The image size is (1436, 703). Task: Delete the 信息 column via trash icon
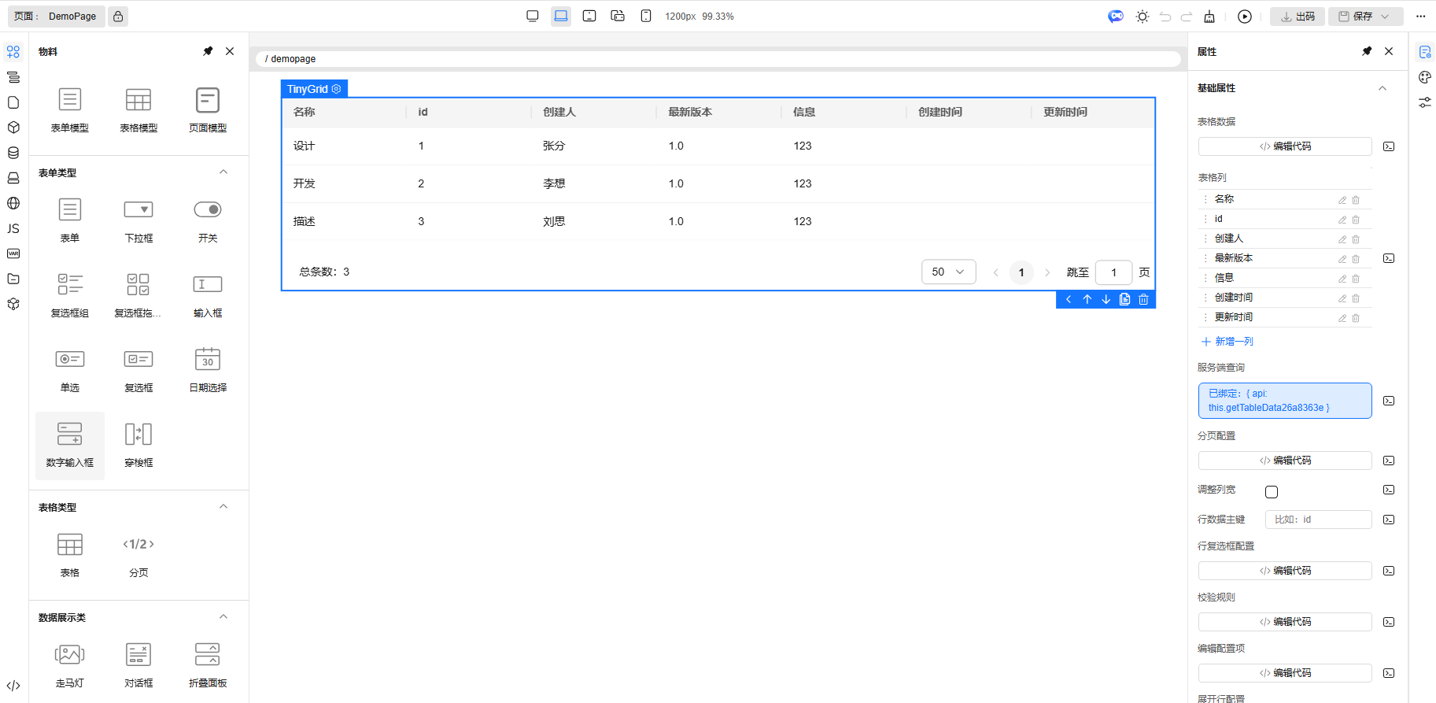coord(1356,279)
